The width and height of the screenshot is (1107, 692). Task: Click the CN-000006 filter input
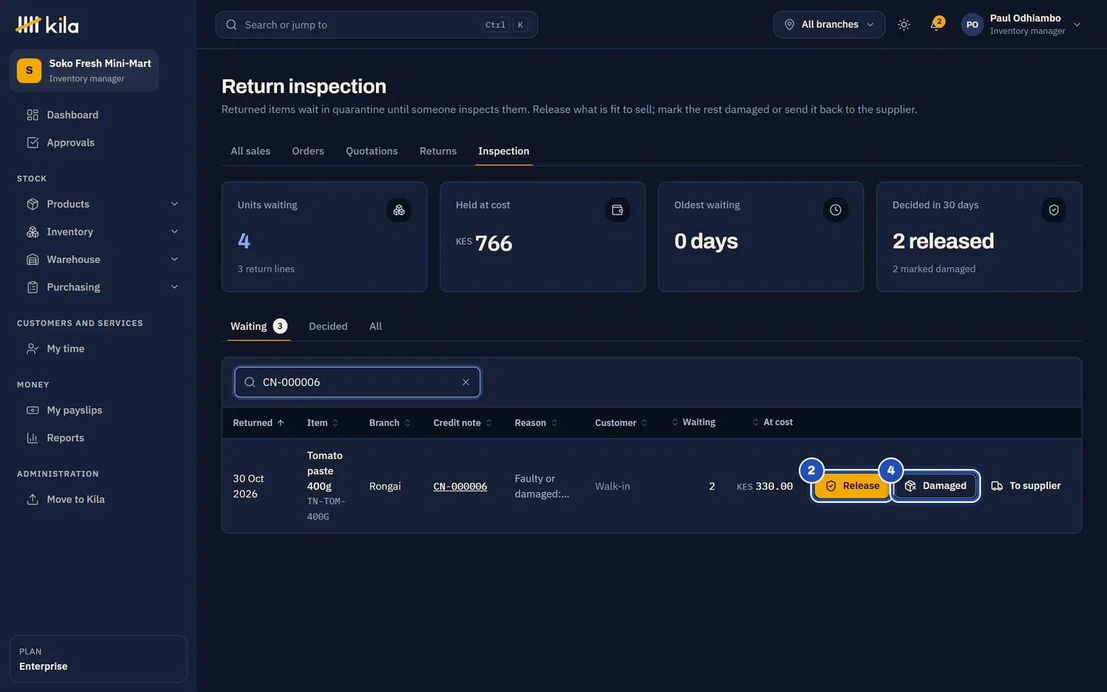pos(357,382)
